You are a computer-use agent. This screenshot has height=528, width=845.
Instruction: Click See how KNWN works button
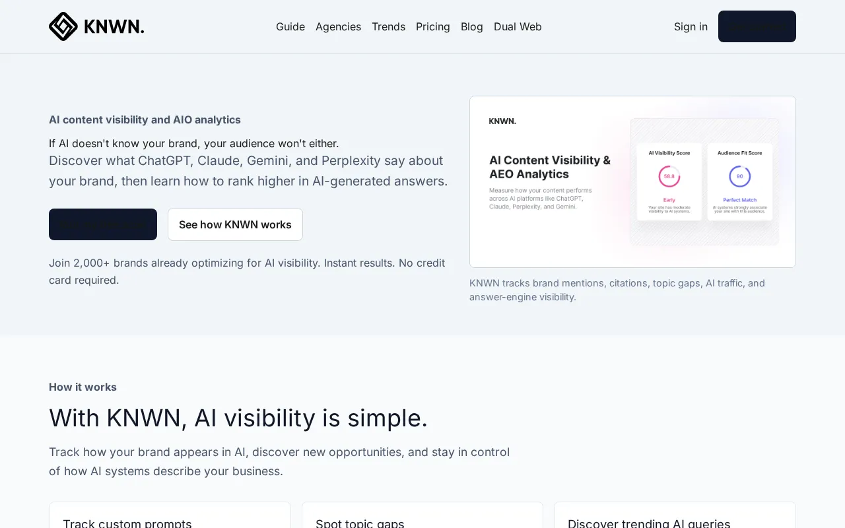(x=235, y=224)
